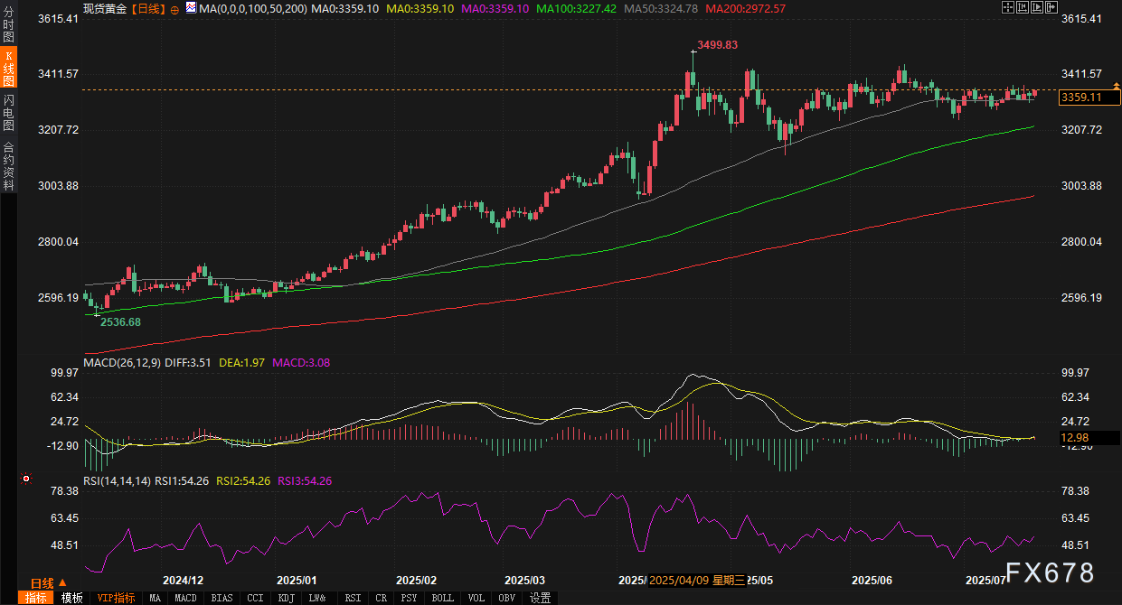Click the red target icon beside RSI panel
The width and height of the screenshot is (1122, 605).
(x=25, y=479)
